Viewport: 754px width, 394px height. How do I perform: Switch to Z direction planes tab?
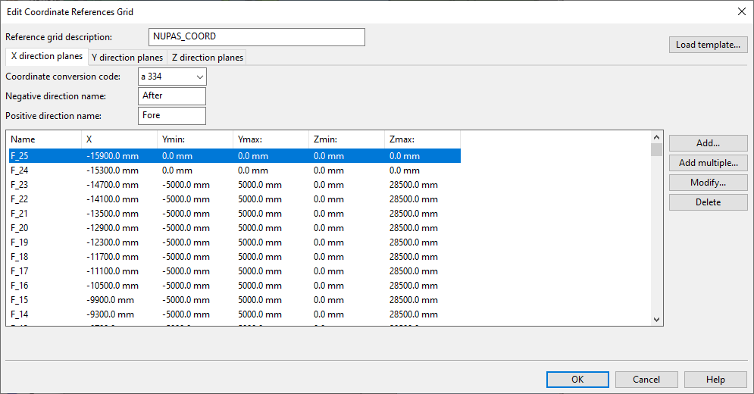(x=208, y=58)
